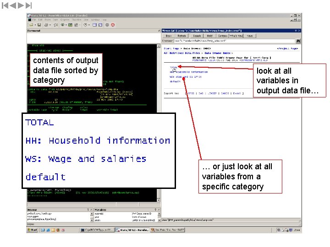Click the Viewer Search button
Screen dimensions: 330x247
pos(197,36)
